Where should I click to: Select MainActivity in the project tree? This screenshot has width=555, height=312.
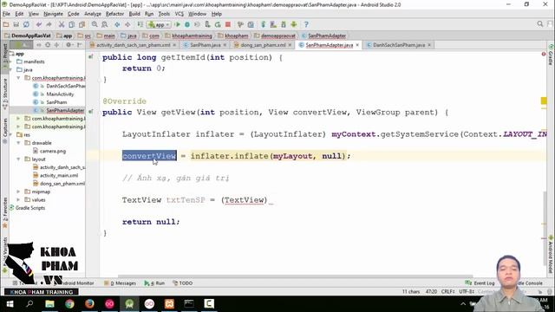(x=60, y=94)
